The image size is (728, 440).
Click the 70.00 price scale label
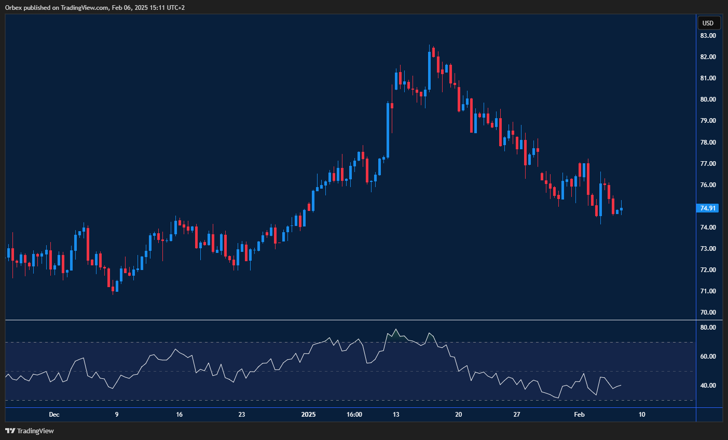pyautogui.click(x=708, y=313)
